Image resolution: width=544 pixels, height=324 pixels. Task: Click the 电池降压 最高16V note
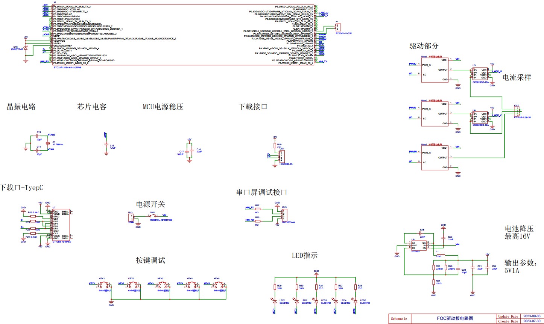coord(519,232)
